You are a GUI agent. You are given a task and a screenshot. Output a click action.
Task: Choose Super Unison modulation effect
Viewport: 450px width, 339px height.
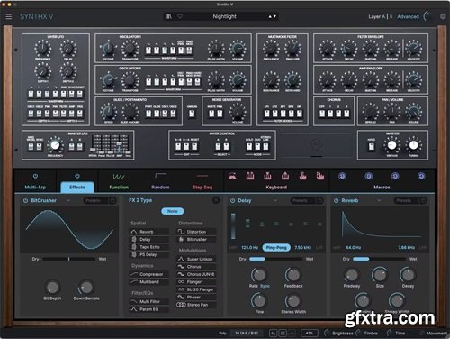(x=196, y=259)
